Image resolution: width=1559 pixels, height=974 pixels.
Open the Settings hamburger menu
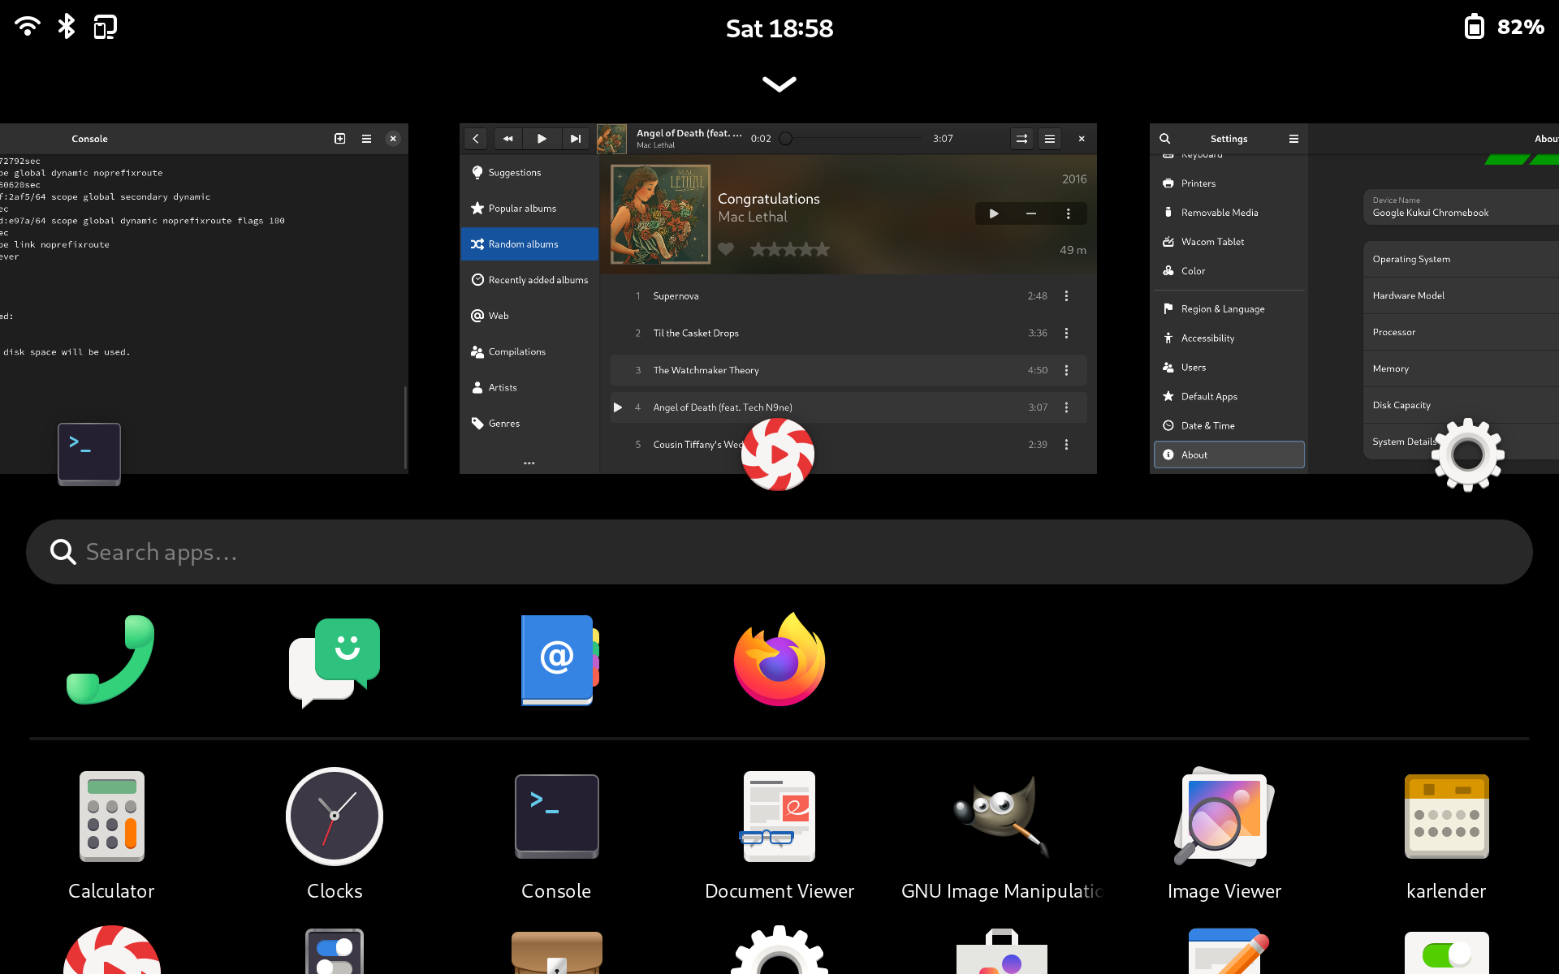coord(1293,139)
